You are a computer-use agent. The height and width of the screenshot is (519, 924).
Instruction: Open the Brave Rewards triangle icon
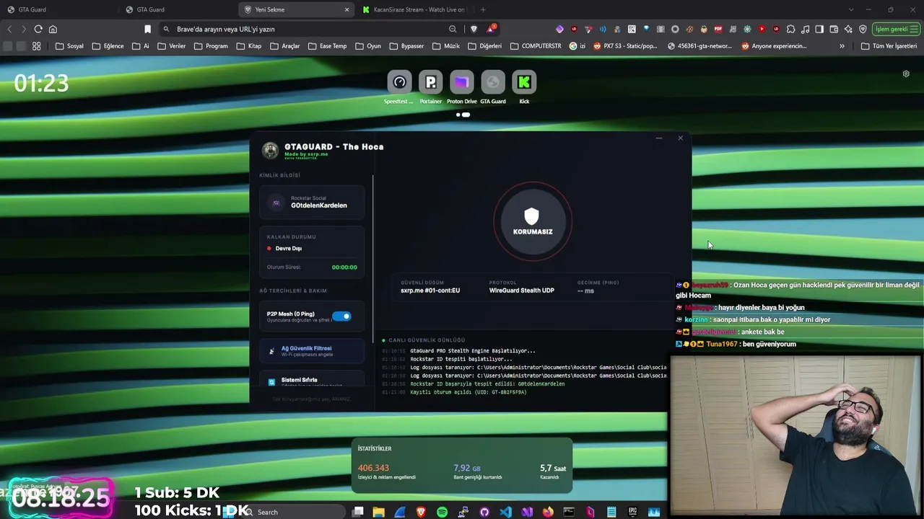(492, 29)
